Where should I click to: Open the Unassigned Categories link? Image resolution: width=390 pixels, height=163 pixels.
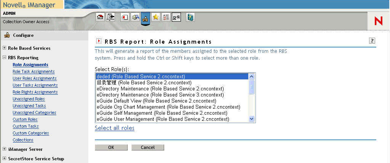click(34, 112)
